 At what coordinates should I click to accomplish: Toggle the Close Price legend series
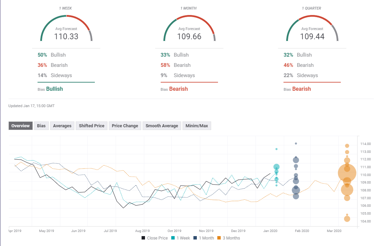tap(154, 238)
